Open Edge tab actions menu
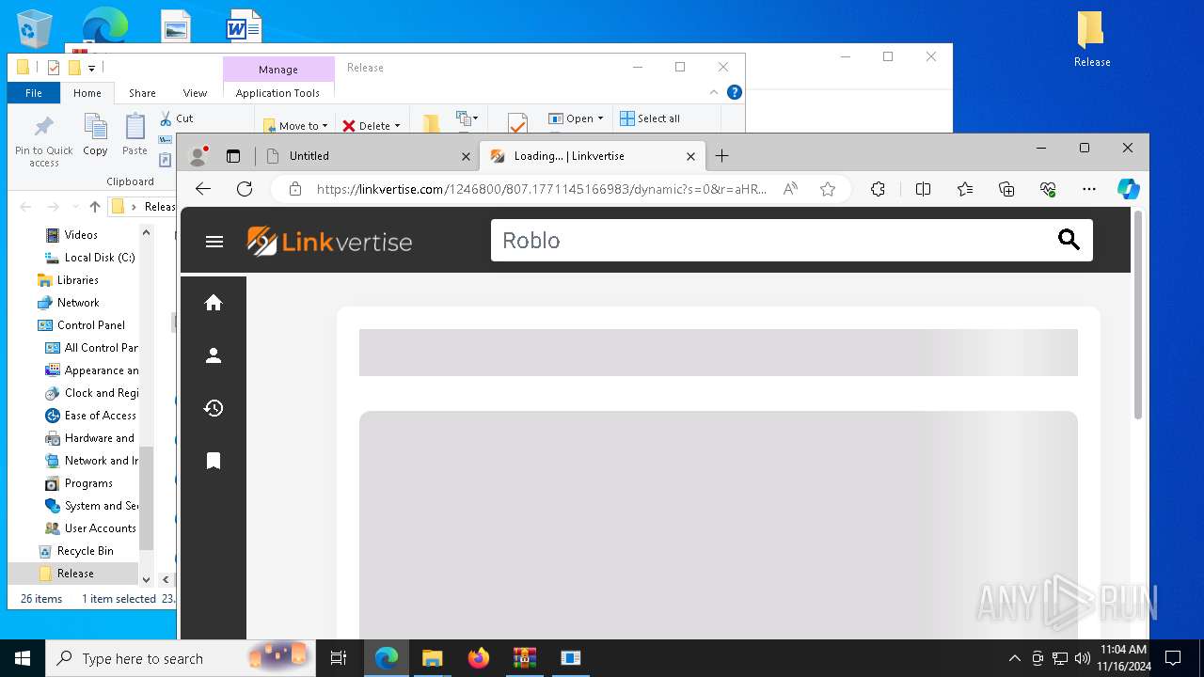The width and height of the screenshot is (1204, 677). coord(233,156)
